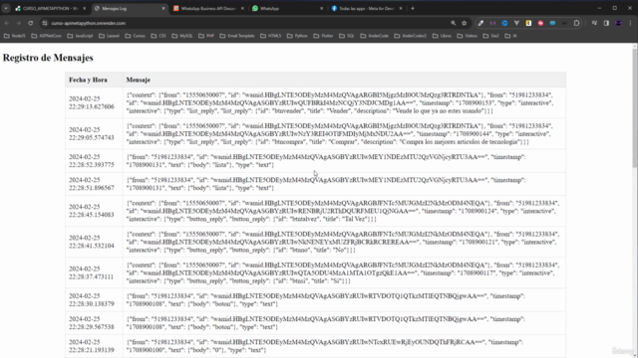
Task: Open the WhatsApp browser tab
Action: [287, 8]
